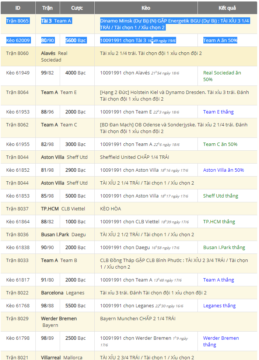
Task: Click the Real Sociedad ăn 50% result
Action: click(222, 76)
